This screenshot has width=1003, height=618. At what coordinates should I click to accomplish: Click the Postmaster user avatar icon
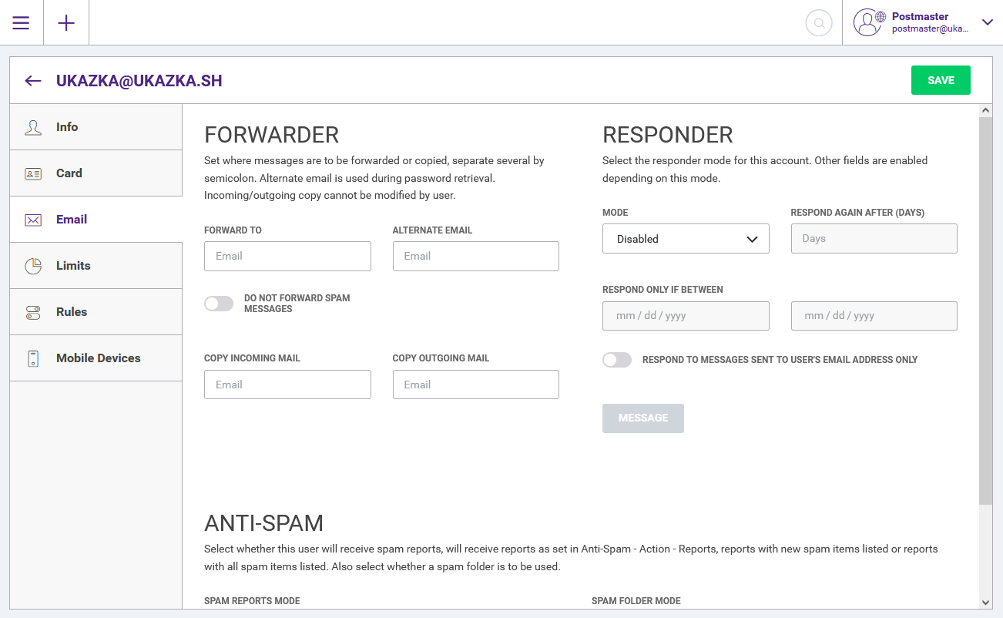click(x=868, y=22)
